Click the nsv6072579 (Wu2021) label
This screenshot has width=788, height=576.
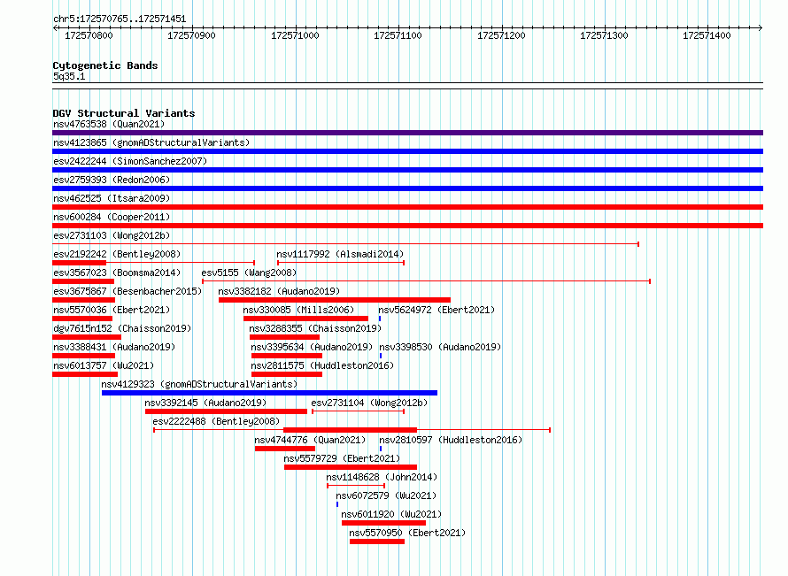[386, 495]
